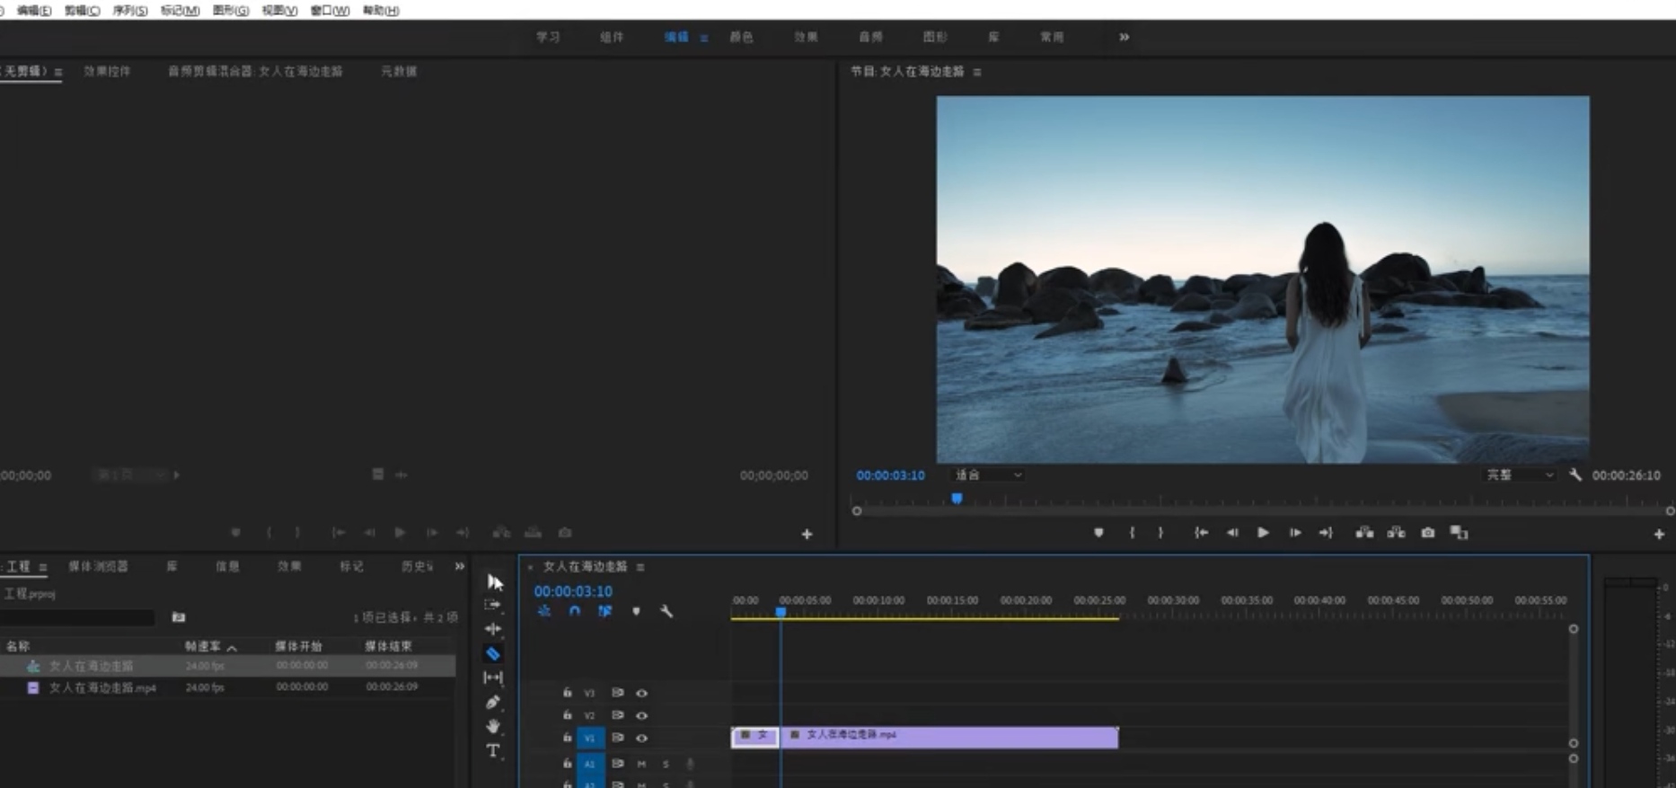Click the Export Frame camera icon
The width and height of the screenshot is (1676, 788).
(1427, 533)
